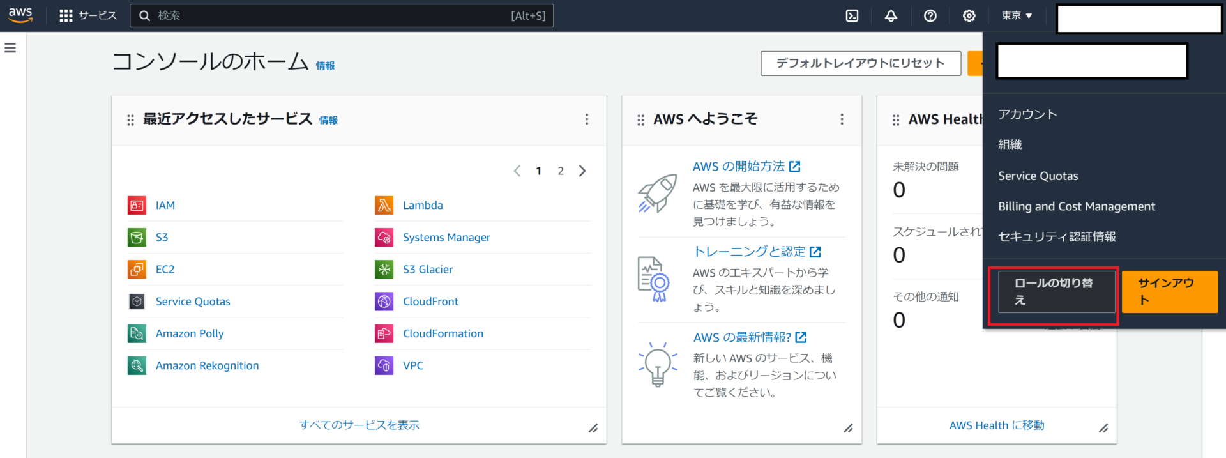This screenshot has width=1226, height=458.
Task: Click the Lambda service icon
Action: (384, 205)
